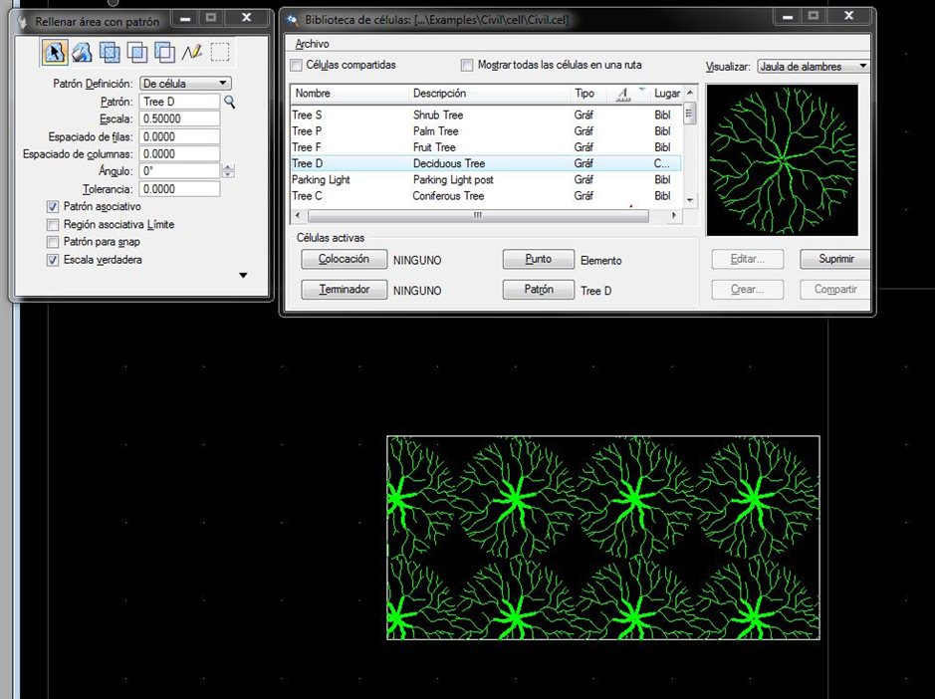
Task: Click the Coniferous Tree description cell
Action: point(448,195)
